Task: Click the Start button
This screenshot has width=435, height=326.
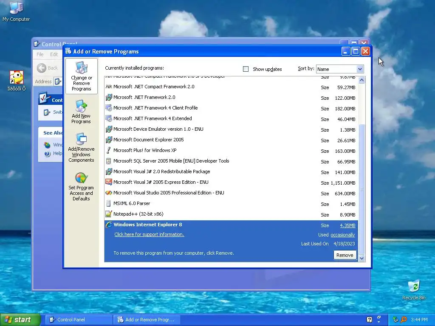Action: tap(20, 320)
